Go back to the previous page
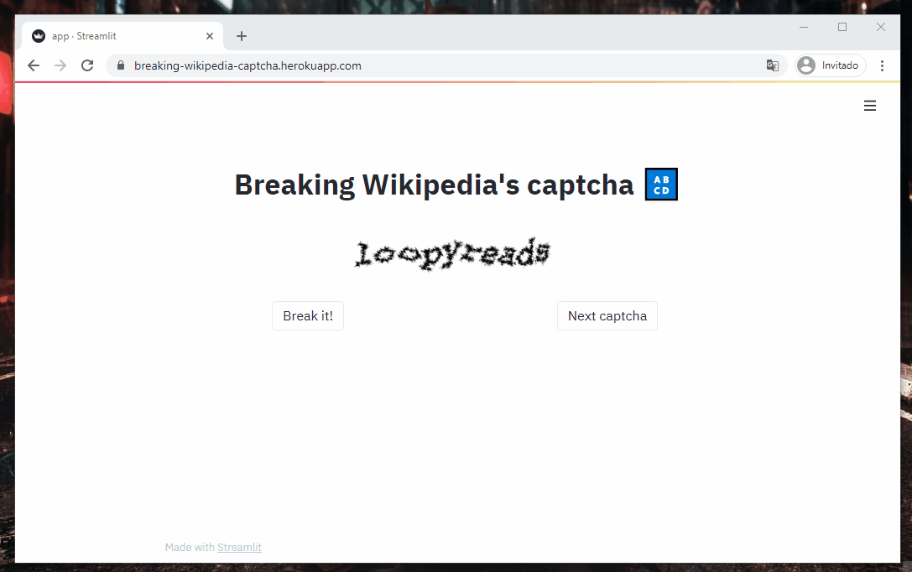This screenshot has width=912, height=572. (34, 65)
